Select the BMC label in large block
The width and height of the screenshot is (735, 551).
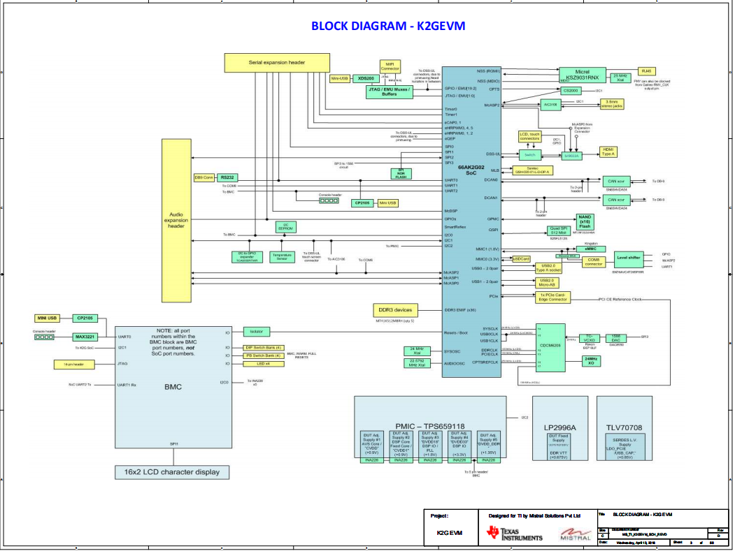pos(173,387)
